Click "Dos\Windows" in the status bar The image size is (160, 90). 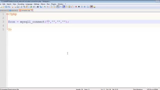click(138, 89)
